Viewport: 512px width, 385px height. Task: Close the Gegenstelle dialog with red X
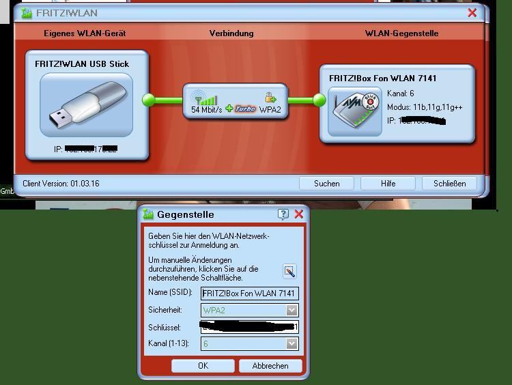[x=299, y=214]
